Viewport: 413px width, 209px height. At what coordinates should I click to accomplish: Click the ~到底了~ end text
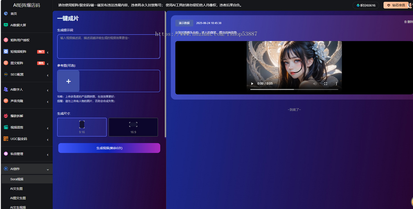click(294, 109)
